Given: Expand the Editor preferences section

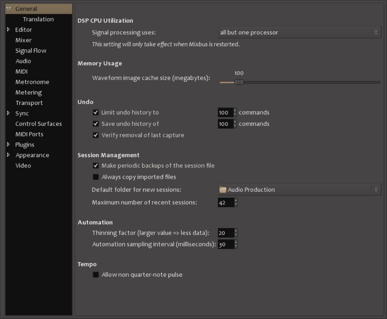Looking at the screenshot, I should pos(8,30).
